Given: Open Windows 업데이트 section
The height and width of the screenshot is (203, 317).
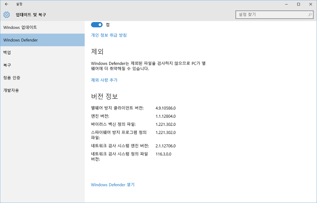Looking at the screenshot, I should point(42,28).
